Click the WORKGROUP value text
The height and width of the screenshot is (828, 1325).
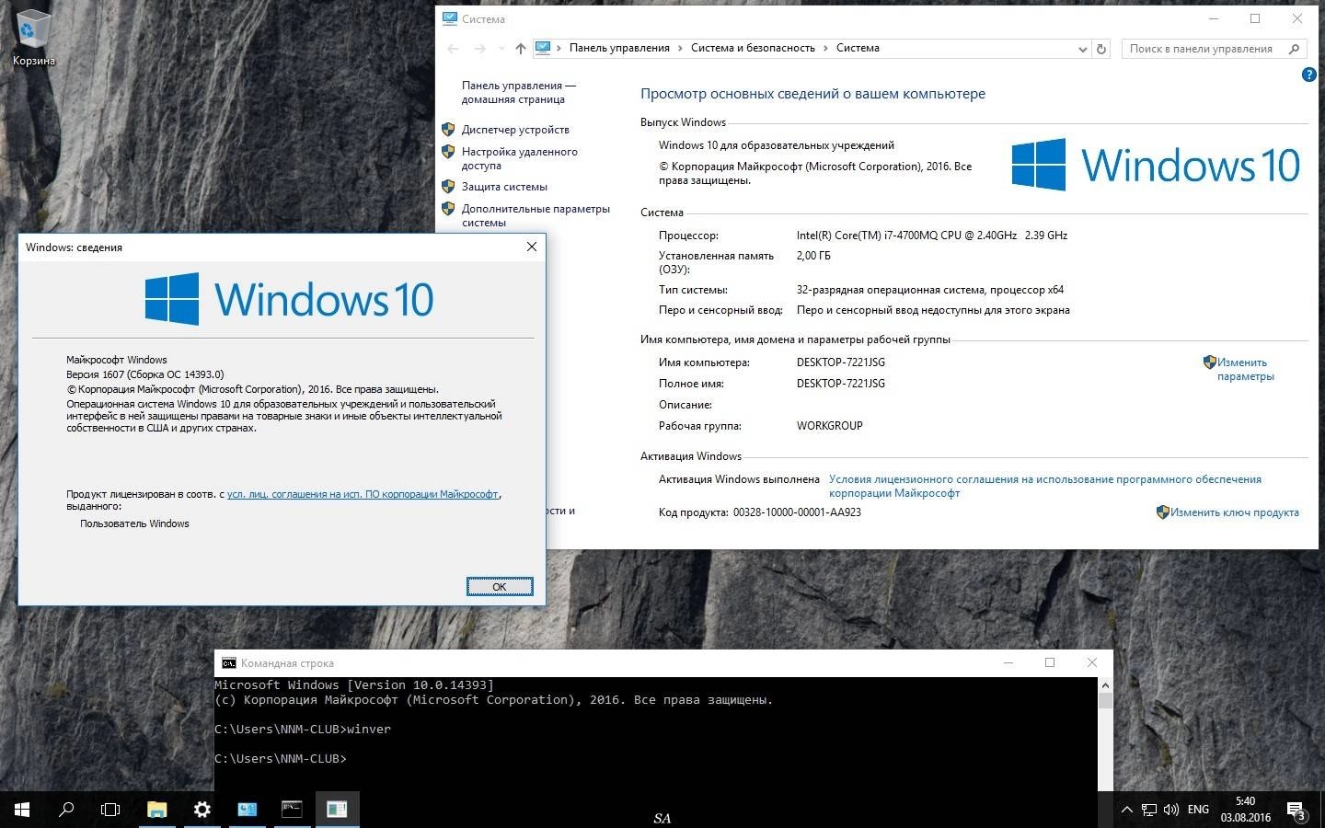coord(829,426)
